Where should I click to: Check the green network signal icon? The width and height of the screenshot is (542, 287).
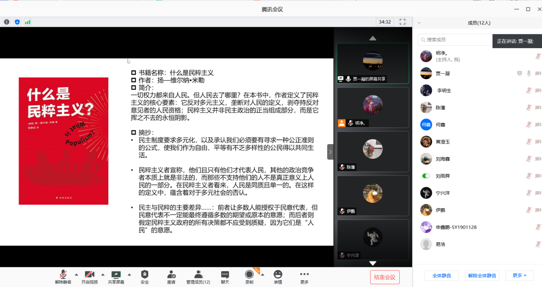click(28, 22)
